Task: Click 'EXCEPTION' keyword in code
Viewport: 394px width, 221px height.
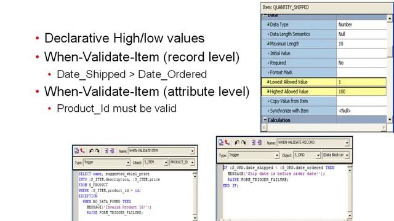Action: click(87, 196)
